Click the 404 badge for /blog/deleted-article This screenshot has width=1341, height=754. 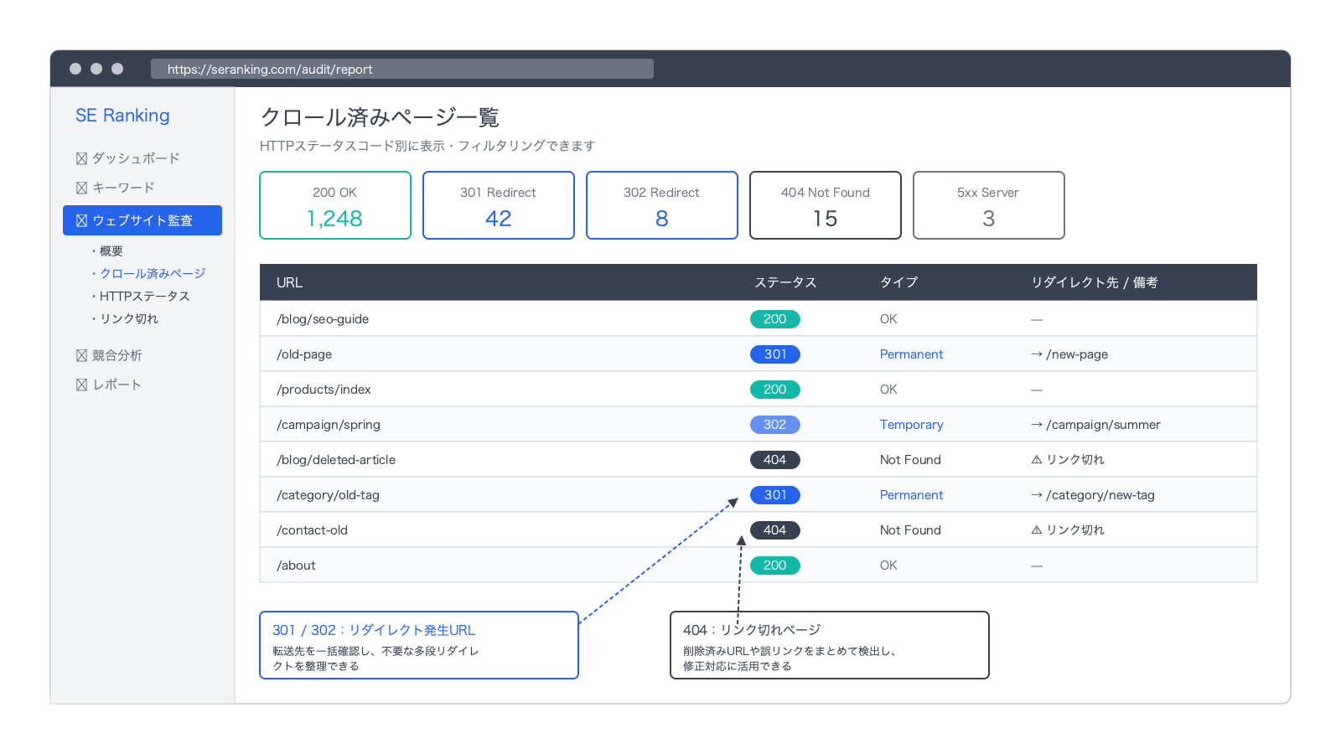775,460
